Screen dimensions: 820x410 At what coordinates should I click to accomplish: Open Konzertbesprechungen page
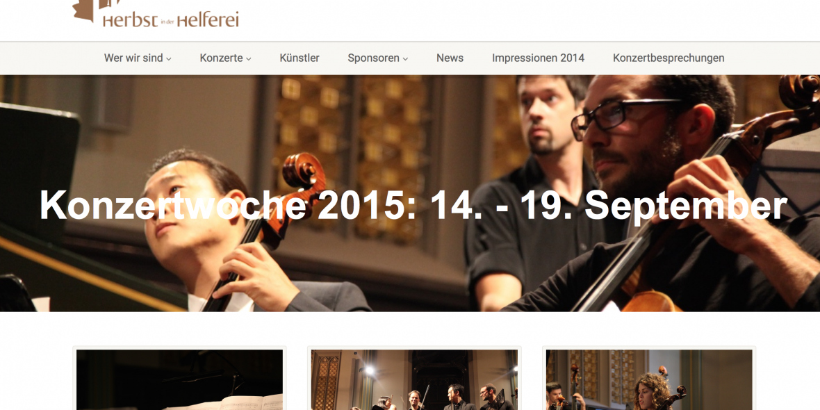point(669,58)
